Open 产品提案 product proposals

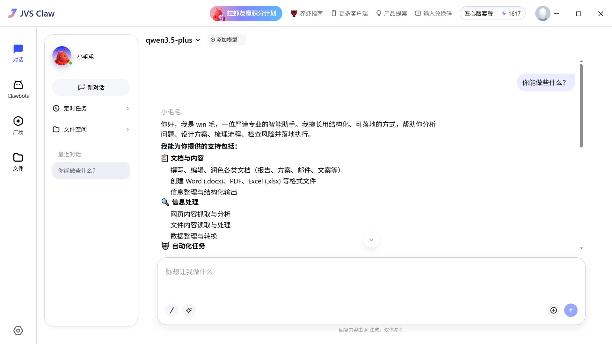(x=391, y=13)
